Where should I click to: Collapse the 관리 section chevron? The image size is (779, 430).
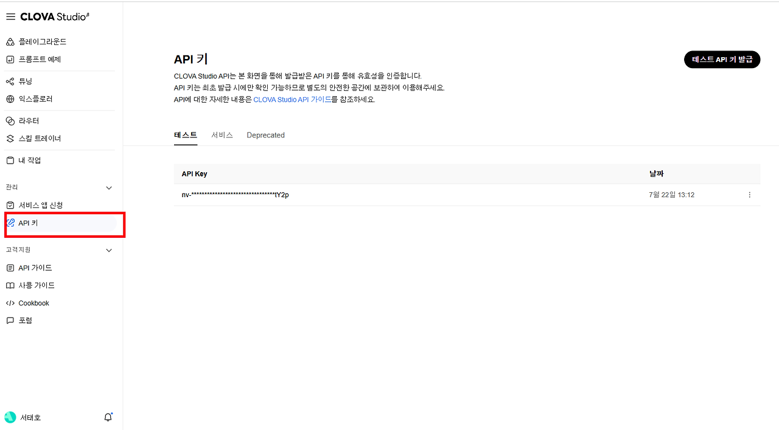tap(109, 188)
